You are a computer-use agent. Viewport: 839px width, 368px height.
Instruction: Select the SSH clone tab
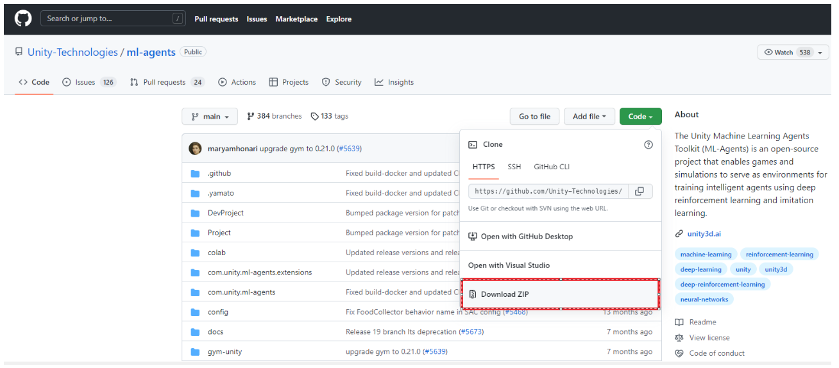tap(514, 167)
